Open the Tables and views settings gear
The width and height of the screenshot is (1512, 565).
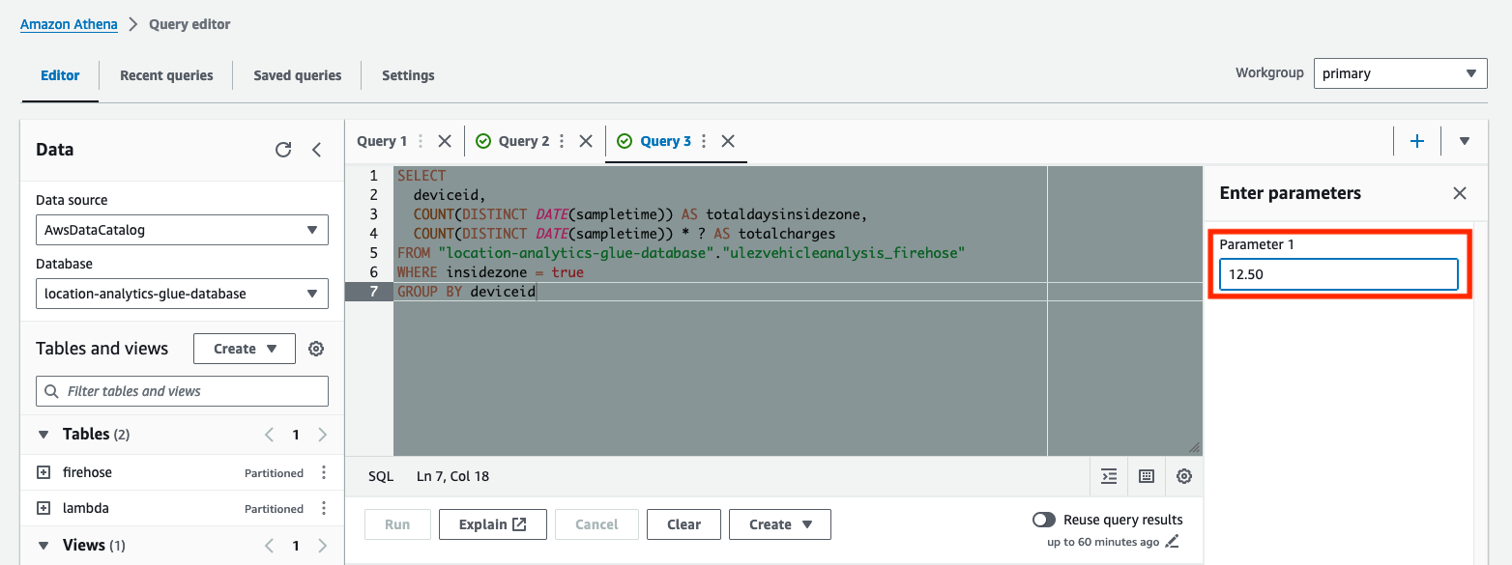[x=316, y=348]
